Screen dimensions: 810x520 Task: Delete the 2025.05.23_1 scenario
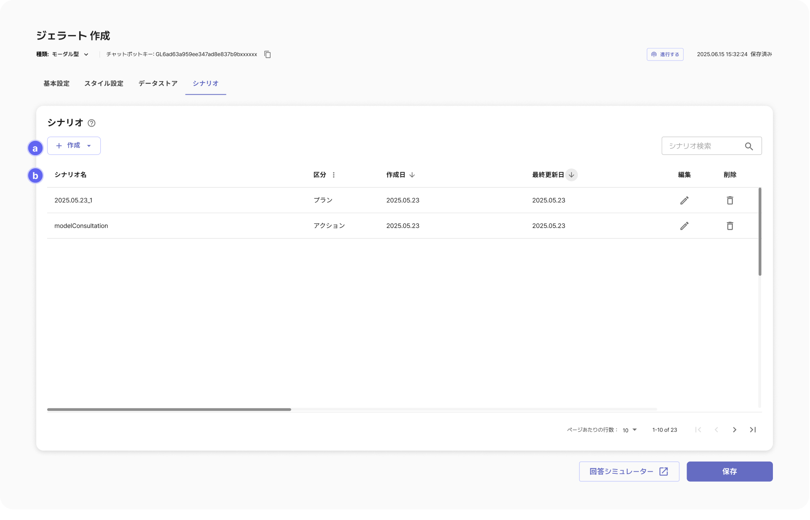(730, 200)
